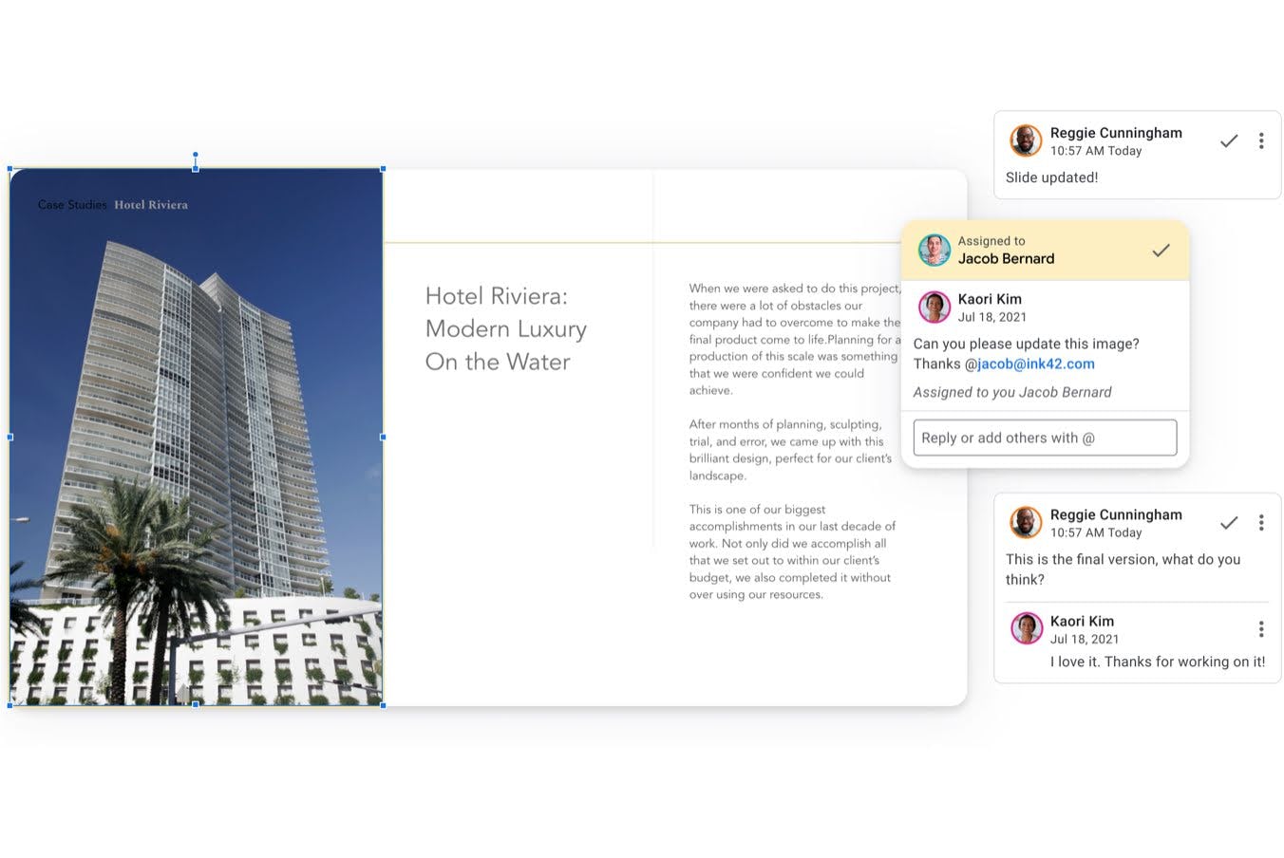This screenshot has width=1284, height=858.
Task: Resolve the "Slide updated!" comment with the checkmark
Action: (x=1229, y=140)
